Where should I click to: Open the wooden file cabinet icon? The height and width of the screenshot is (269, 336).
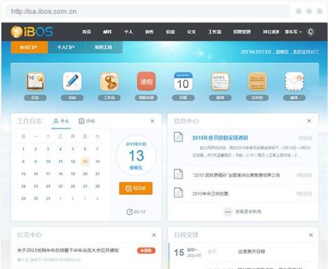click(257, 81)
